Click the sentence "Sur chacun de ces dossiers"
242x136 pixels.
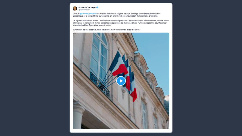click(106, 30)
